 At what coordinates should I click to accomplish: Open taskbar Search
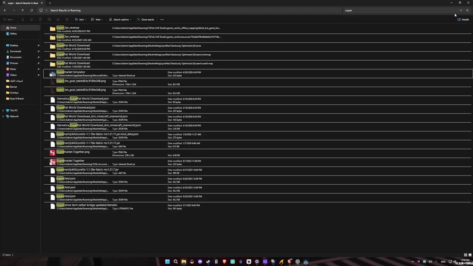point(176,262)
